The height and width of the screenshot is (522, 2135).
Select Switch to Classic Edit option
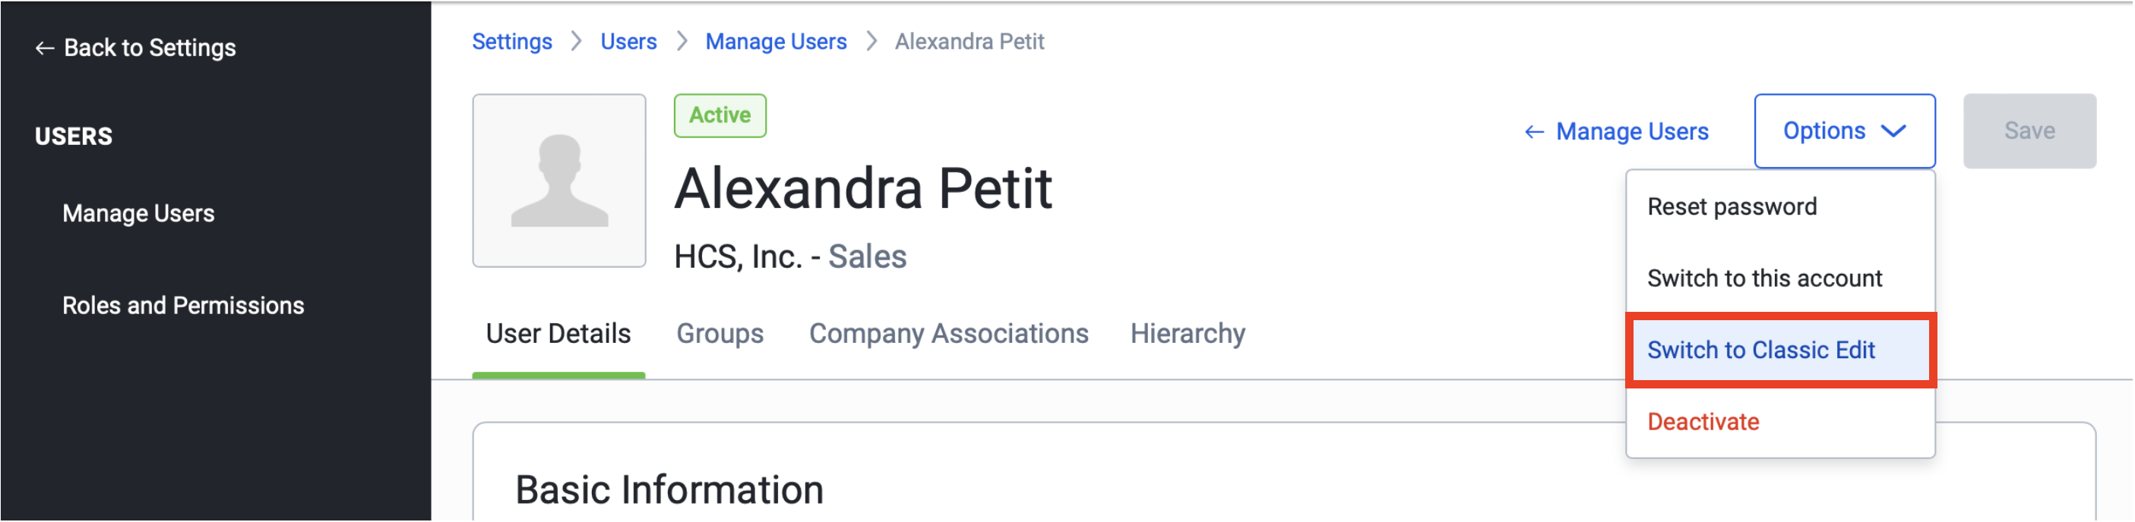point(1761,351)
